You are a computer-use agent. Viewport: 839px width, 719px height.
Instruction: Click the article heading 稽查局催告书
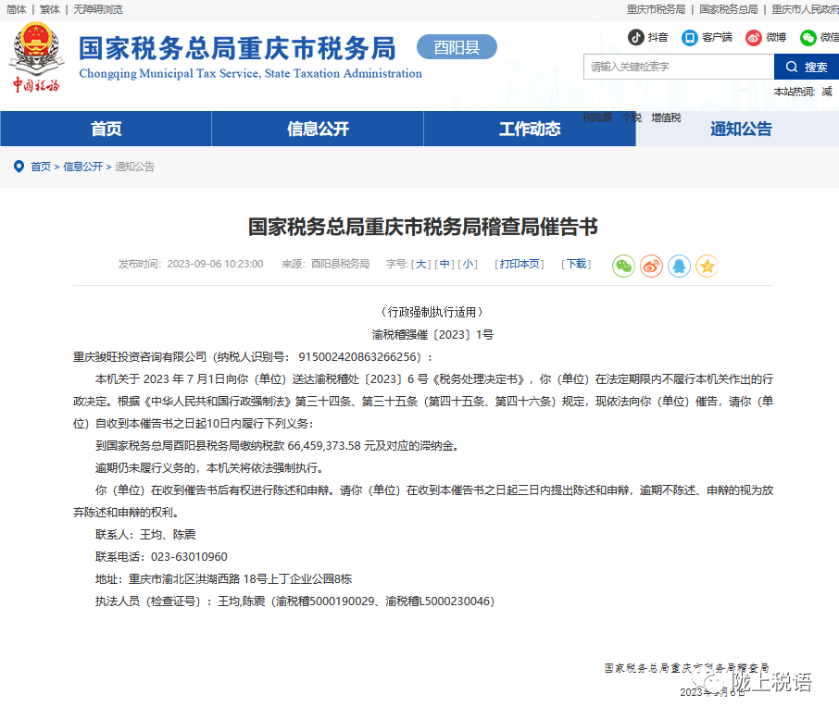click(x=422, y=227)
